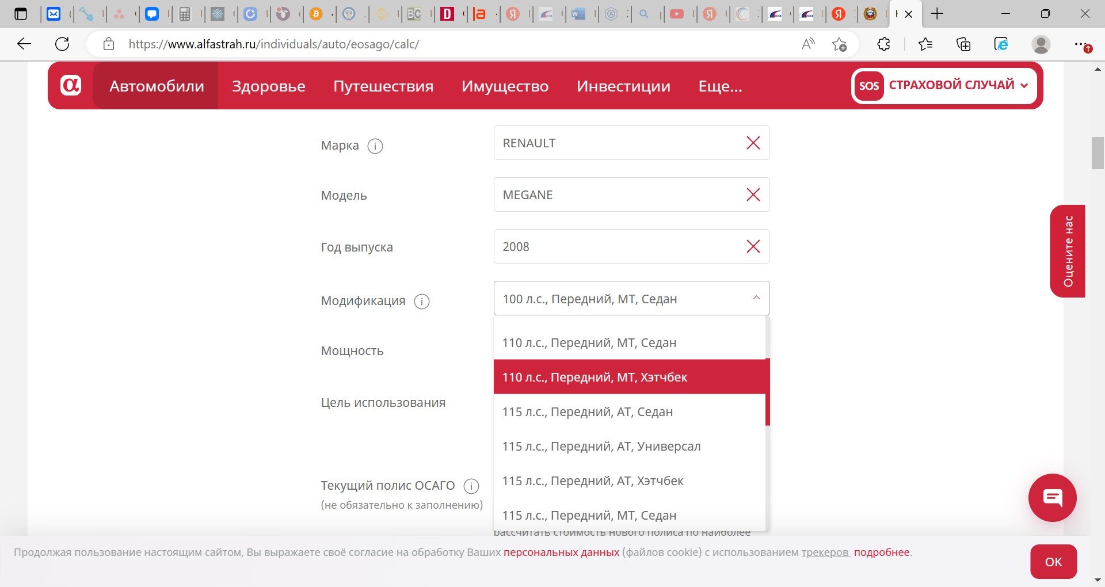
Task: Open the Автомобили menu section
Action: pyautogui.click(x=157, y=86)
